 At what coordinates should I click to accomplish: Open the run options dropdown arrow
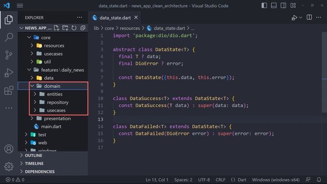point(300,18)
